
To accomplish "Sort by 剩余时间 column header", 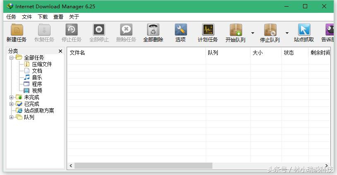I will coord(320,53).
